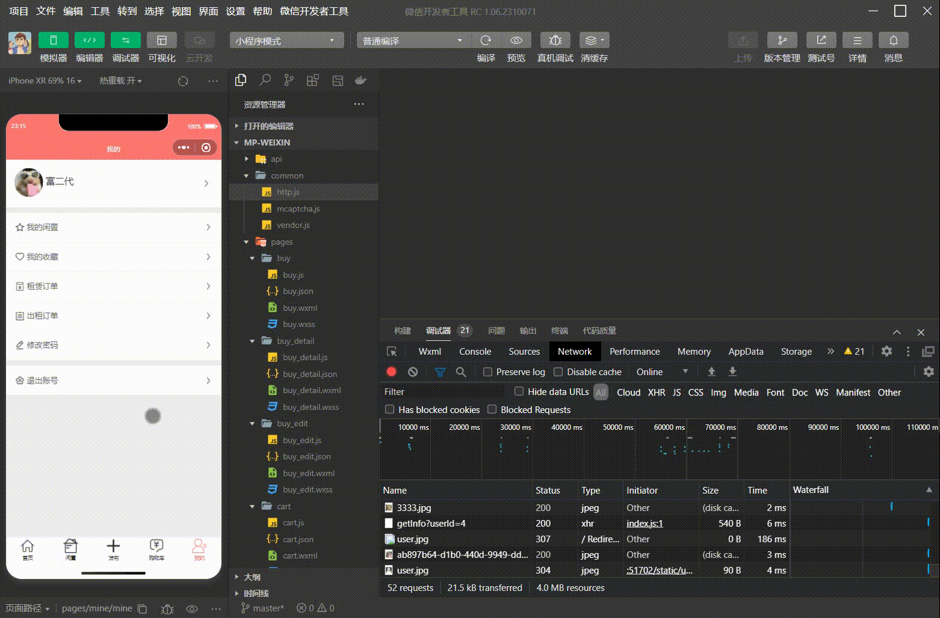
Task: Filter network by Img
Action: pyautogui.click(x=719, y=393)
